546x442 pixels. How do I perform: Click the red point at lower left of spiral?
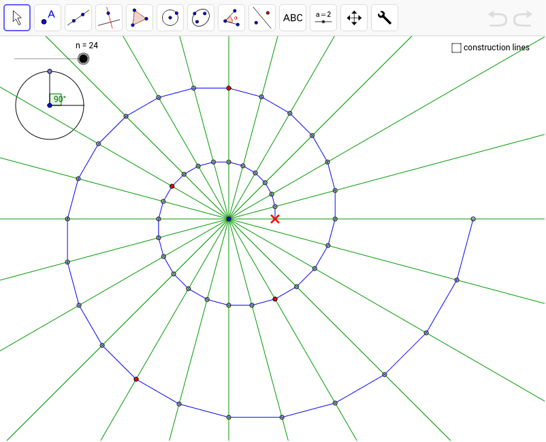(x=136, y=379)
